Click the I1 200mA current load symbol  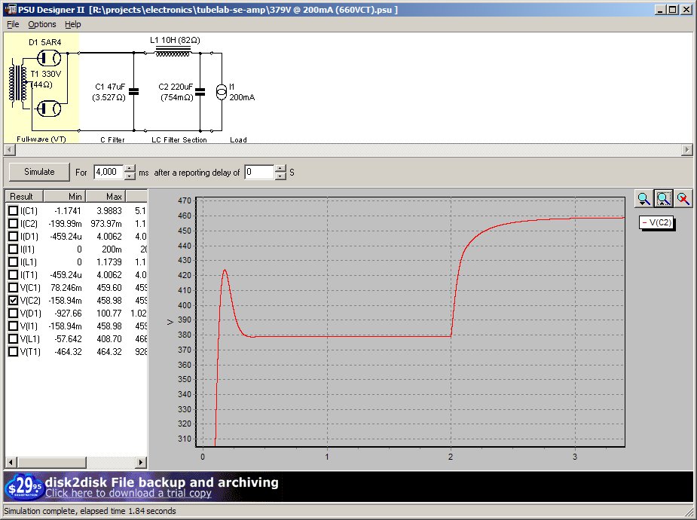click(220, 92)
